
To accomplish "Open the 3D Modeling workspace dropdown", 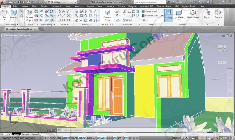I will pos(61,2).
